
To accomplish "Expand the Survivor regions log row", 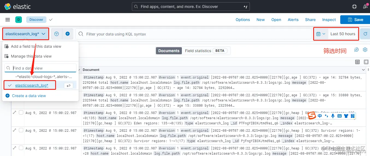I will tap(14, 130).
